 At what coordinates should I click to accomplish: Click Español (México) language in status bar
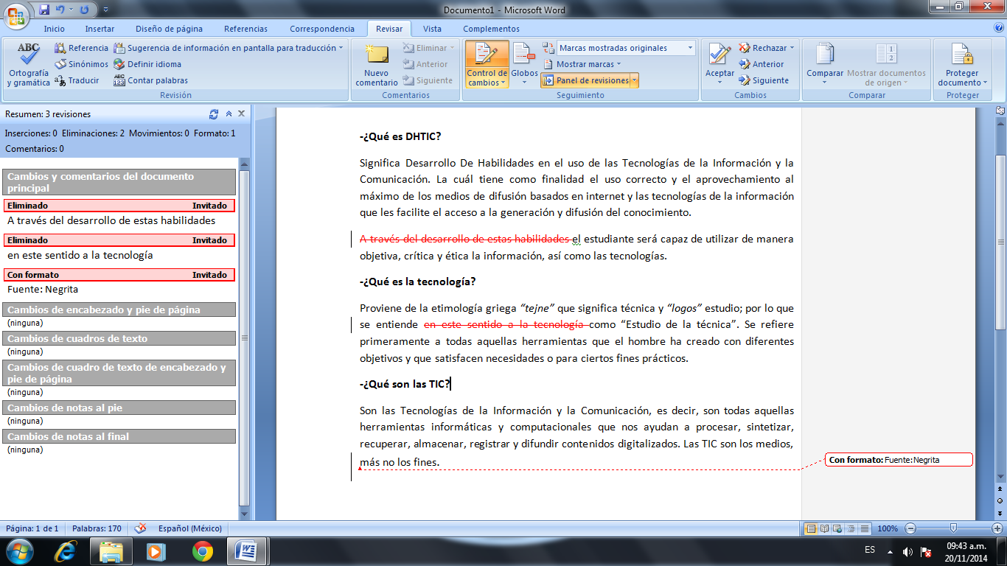pyautogui.click(x=190, y=528)
